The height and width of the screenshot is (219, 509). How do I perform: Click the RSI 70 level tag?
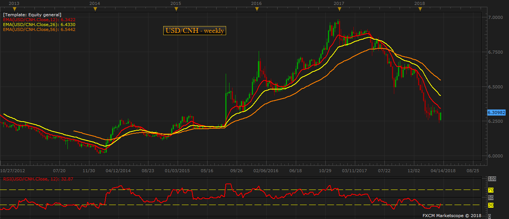coord(491,190)
